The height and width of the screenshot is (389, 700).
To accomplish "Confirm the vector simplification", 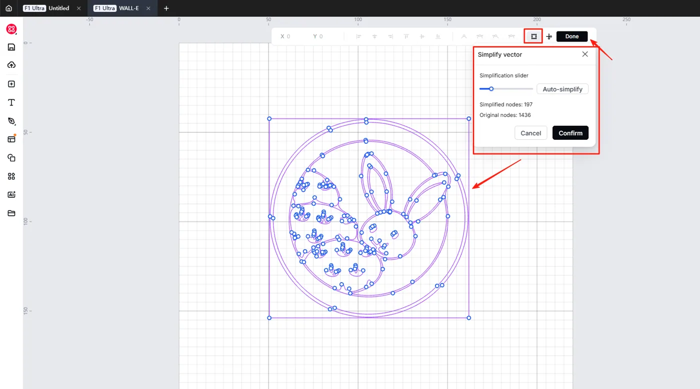I will coord(570,133).
